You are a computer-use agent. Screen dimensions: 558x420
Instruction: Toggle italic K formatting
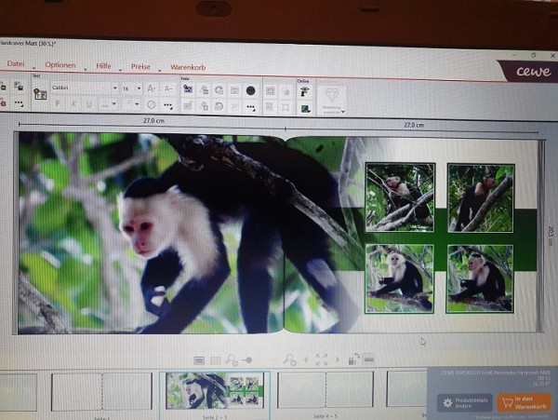(74, 104)
